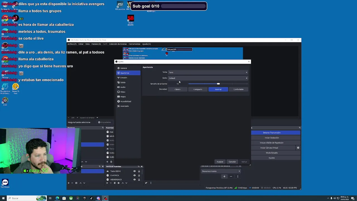Image resolution: width=357 pixels, height=201 pixels.
Task: Select Clásico density option
Action: (x=177, y=89)
